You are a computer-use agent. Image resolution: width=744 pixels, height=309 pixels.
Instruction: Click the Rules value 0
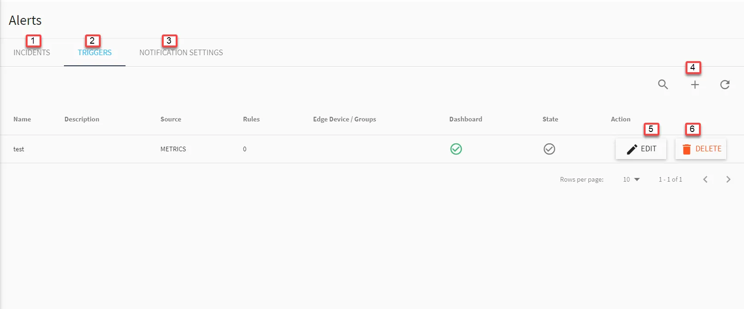click(x=245, y=149)
